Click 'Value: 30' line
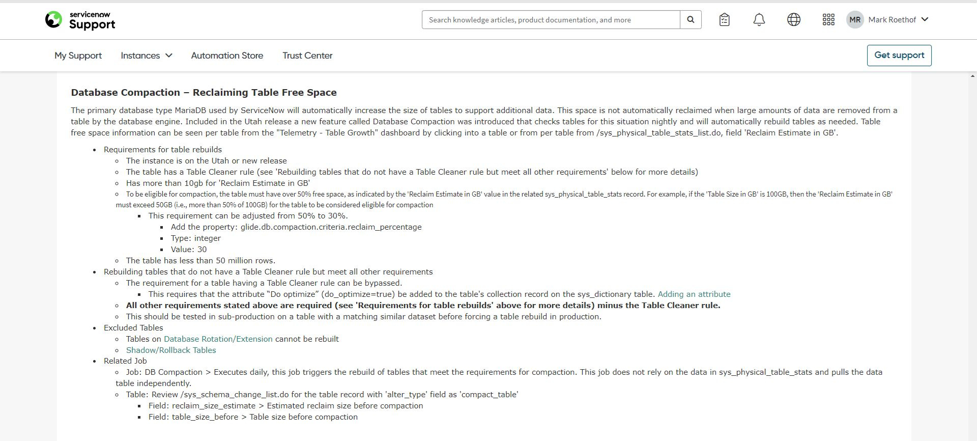Viewport: 977px width, 441px height. tap(189, 250)
